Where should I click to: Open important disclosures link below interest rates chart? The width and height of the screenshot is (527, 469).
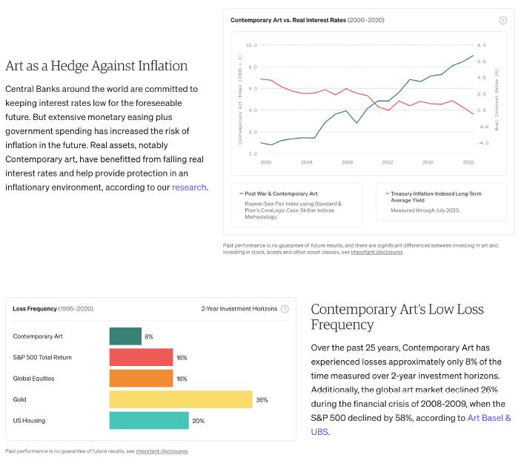pos(377,252)
